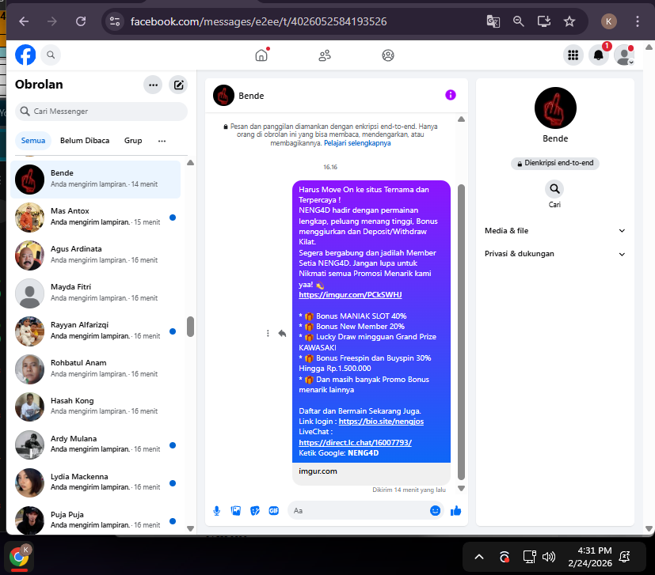Open message more options vertical dots
Viewport: 655px width, 575px height.
pos(268,334)
